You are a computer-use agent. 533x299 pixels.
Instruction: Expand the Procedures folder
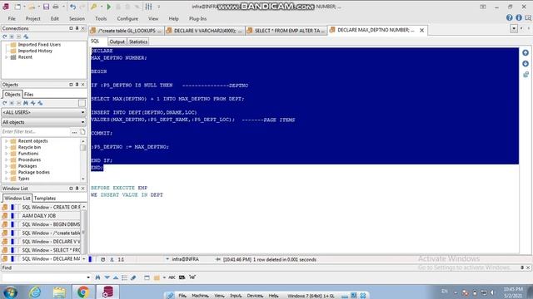(x=6, y=159)
